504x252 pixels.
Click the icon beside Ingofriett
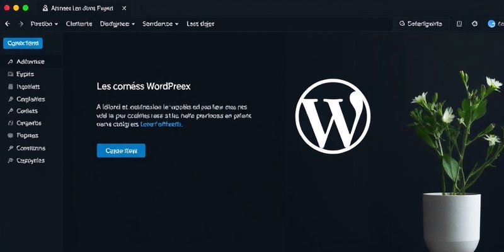(10, 86)
